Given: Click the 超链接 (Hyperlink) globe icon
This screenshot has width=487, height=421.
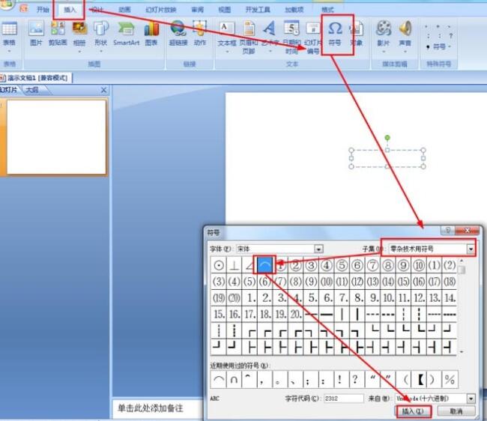Looking at the screenshot, I should pyautogui.click(x=178, y=30).
